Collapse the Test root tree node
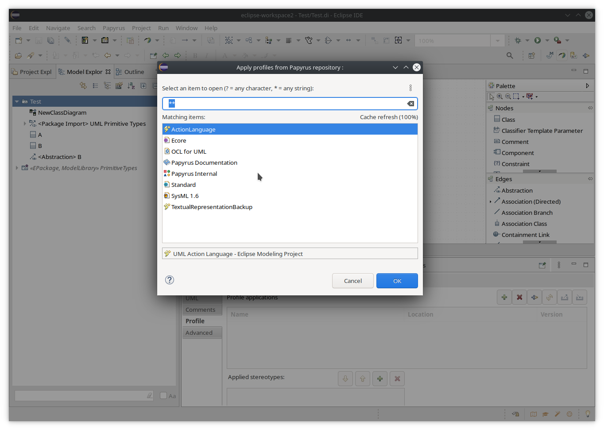 17,101
